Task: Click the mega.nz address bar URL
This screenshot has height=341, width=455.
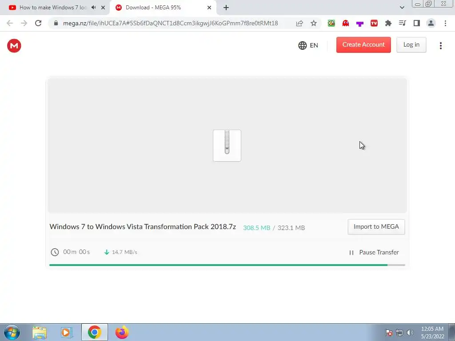Action: pyautogui.click(x=170, y=23)
